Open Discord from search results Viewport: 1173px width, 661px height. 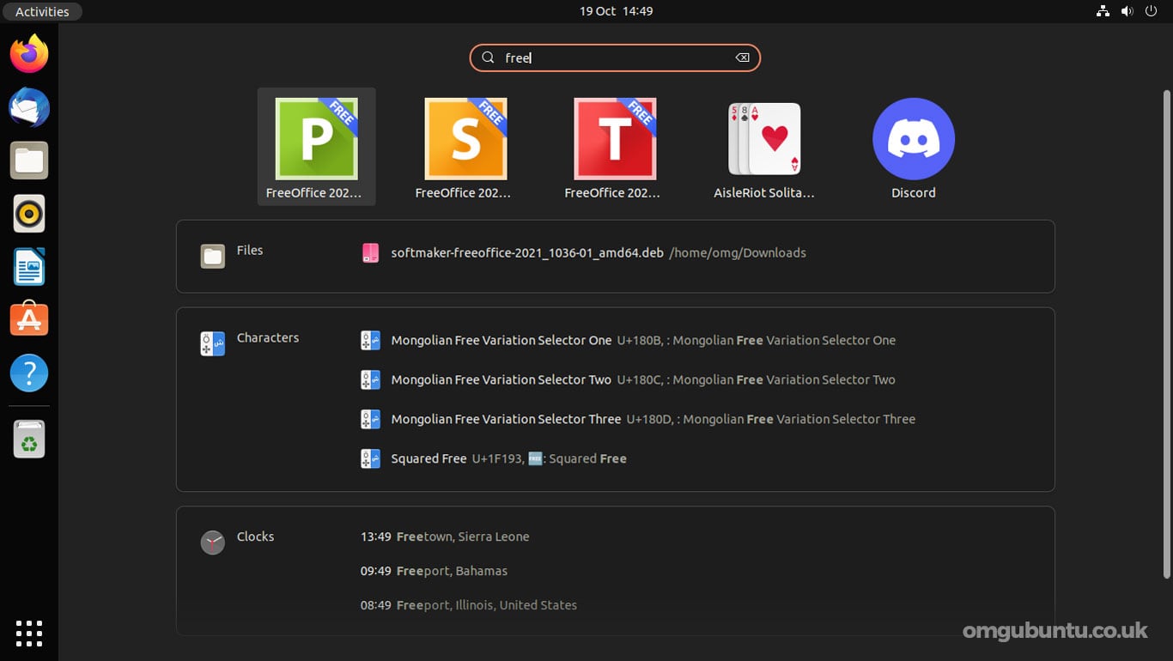(914, 147)
